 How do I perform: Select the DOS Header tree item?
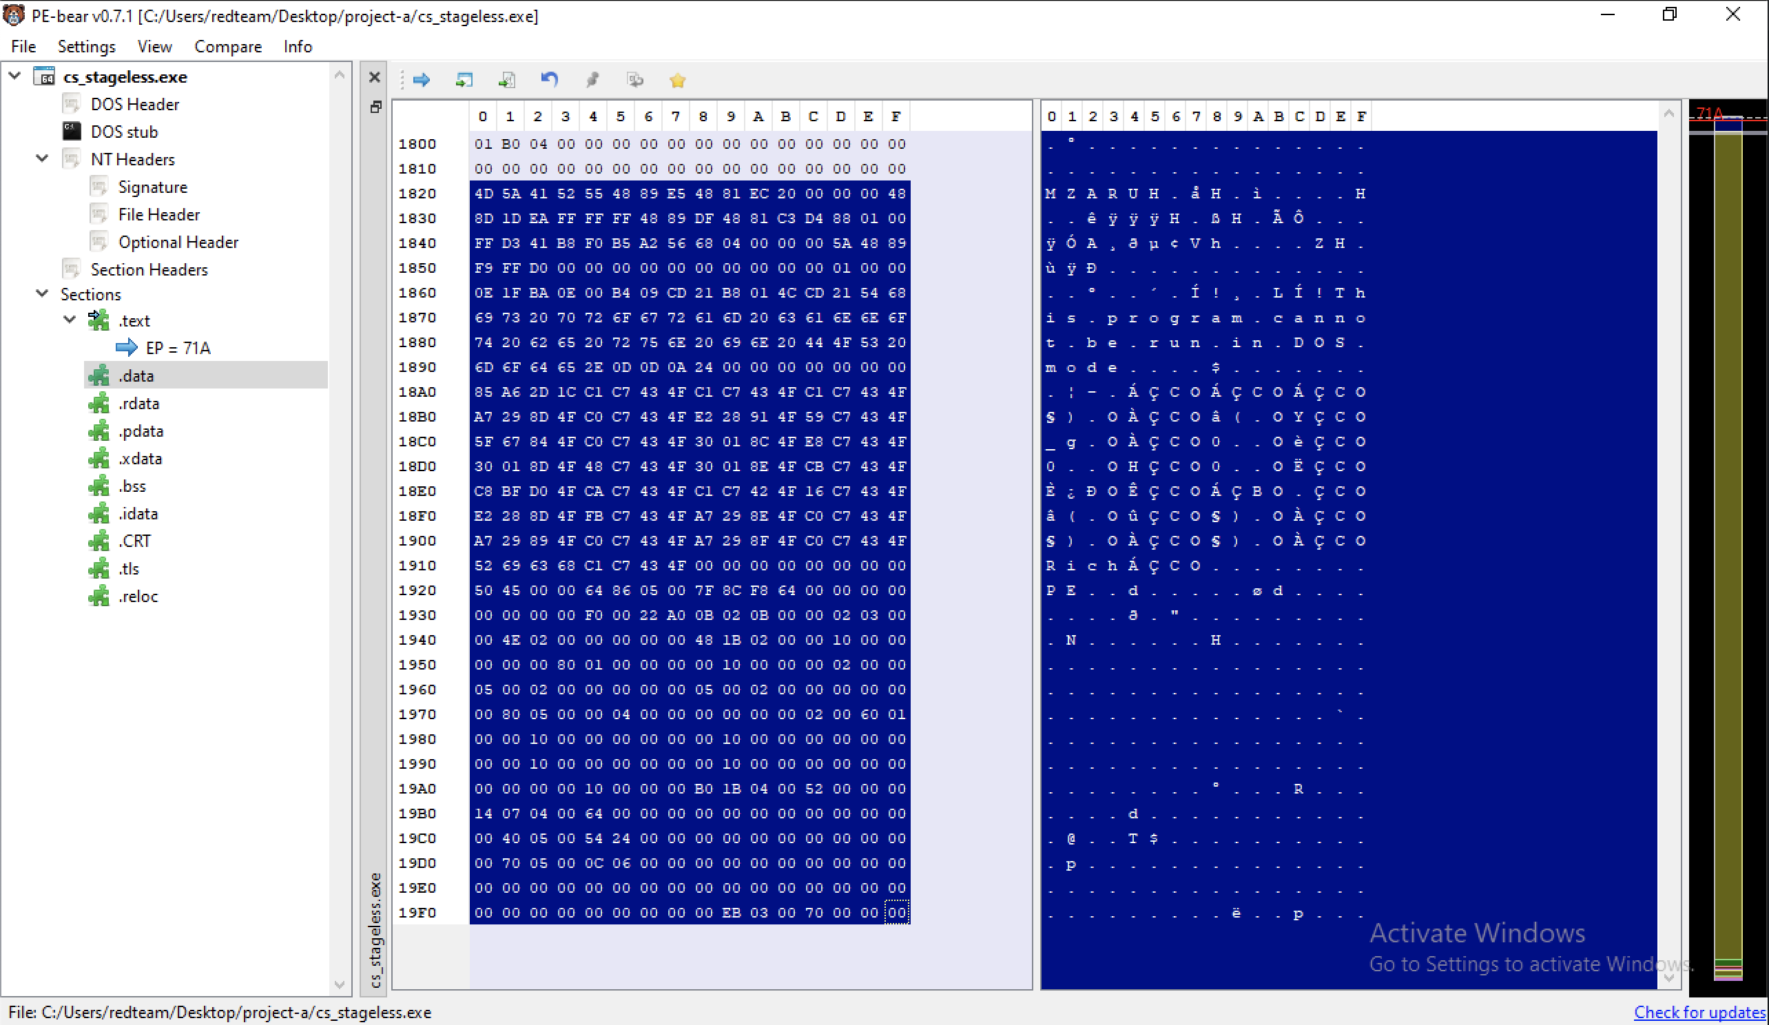135,104
